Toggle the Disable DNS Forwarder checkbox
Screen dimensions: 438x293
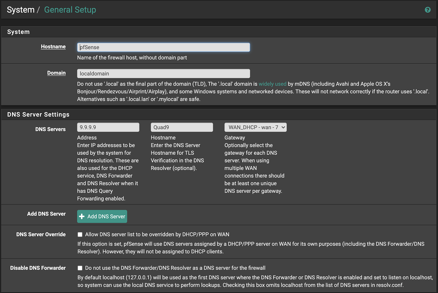80,268
